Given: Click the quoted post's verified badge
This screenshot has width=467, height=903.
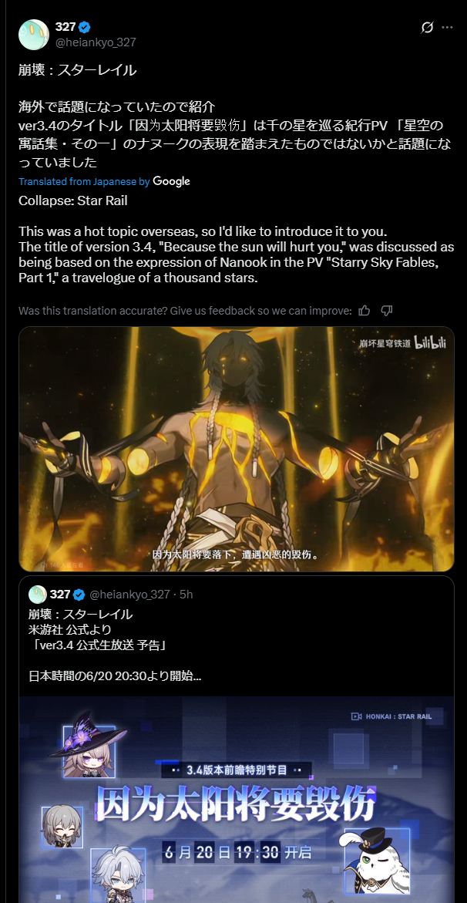Looking at the screenshot, I should point(79,595).
